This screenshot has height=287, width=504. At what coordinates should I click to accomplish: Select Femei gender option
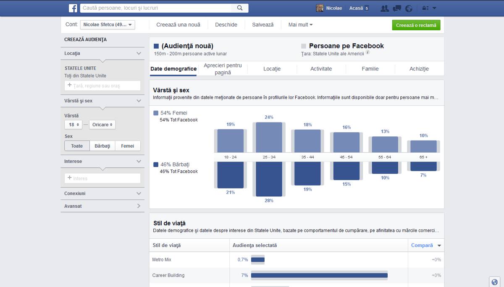pos(128,146)
